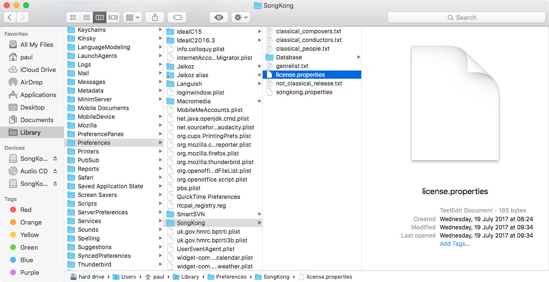This screenshot has height=282, width=549.
Task: Switch to Cover Flow view
Action: tap(113, 17)
